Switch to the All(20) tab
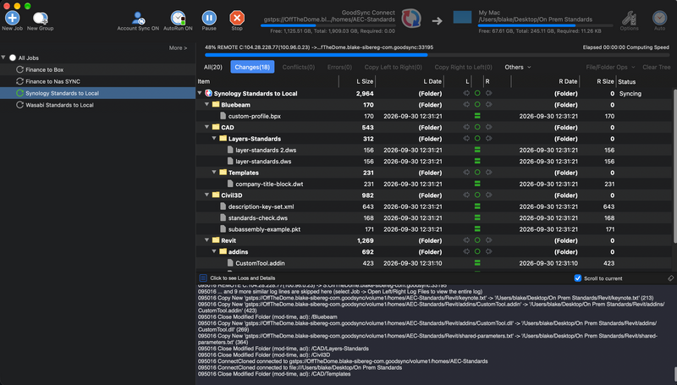This screenshot has height=385, width=677. click(213, 67)
